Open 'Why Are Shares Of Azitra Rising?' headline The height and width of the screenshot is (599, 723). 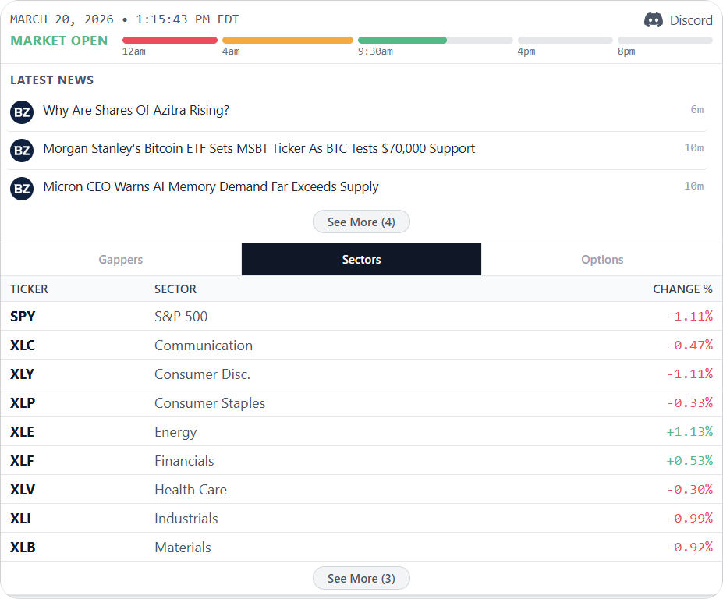(x=136, y=110)
